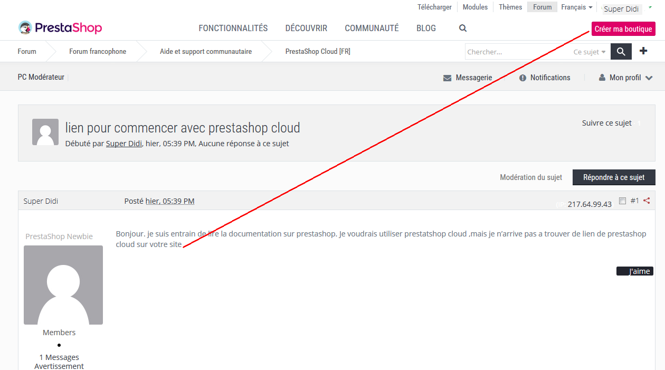The image size is (665, 370).
Task: Click Super Didi name in post header
Action: click(x=41, y=201)
